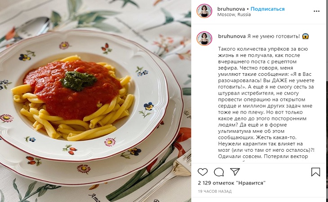The height and width of the screenshot is (202, 328).
Task: Click the caption heading Я не умею готовить!
Action: click(274, 36)
